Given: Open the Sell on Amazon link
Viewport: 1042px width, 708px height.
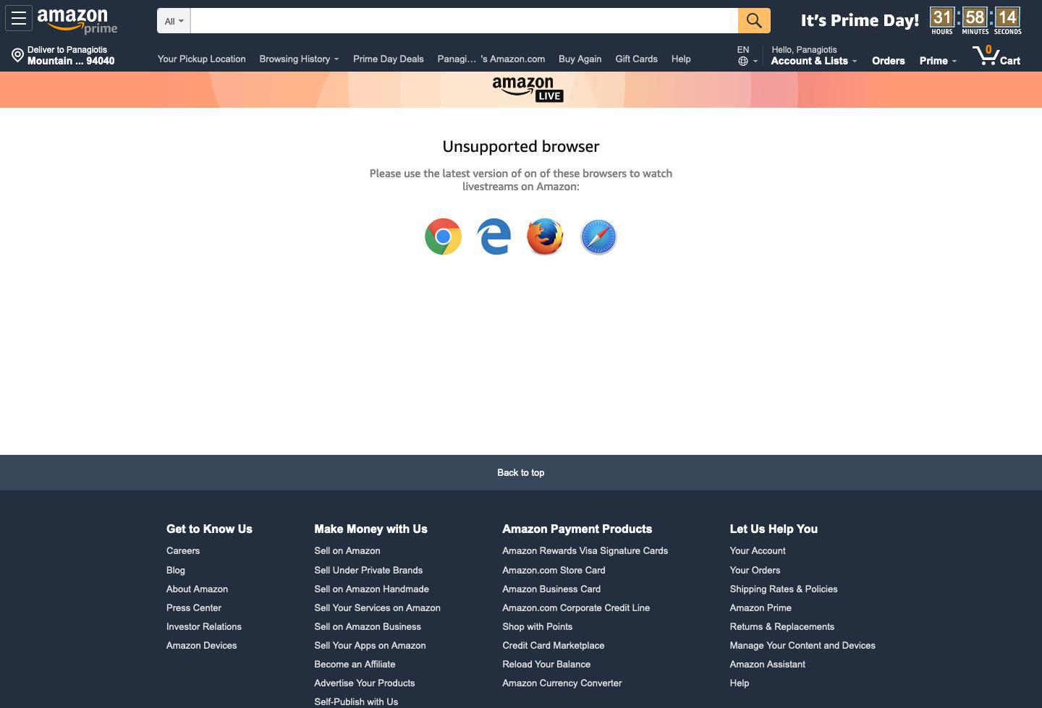Looking at the screenshot, I should pos(347,550).
